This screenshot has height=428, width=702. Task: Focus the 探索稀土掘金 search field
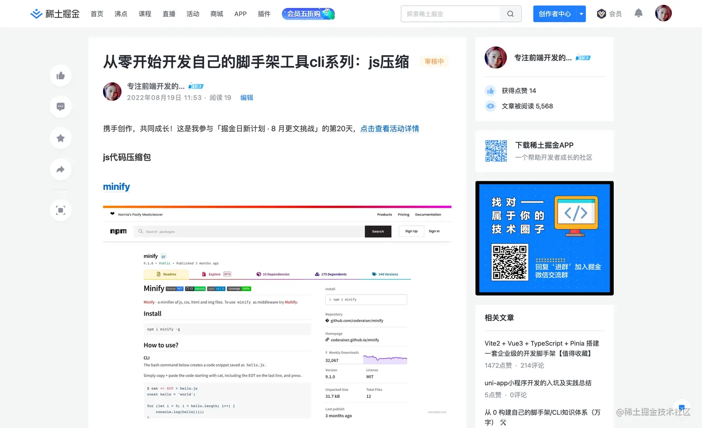(x=450, y=14)
